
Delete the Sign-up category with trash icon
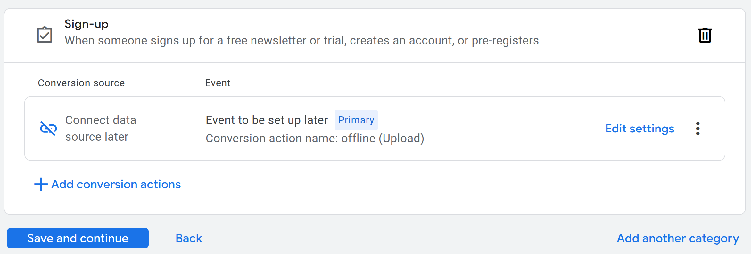point(705,35)
